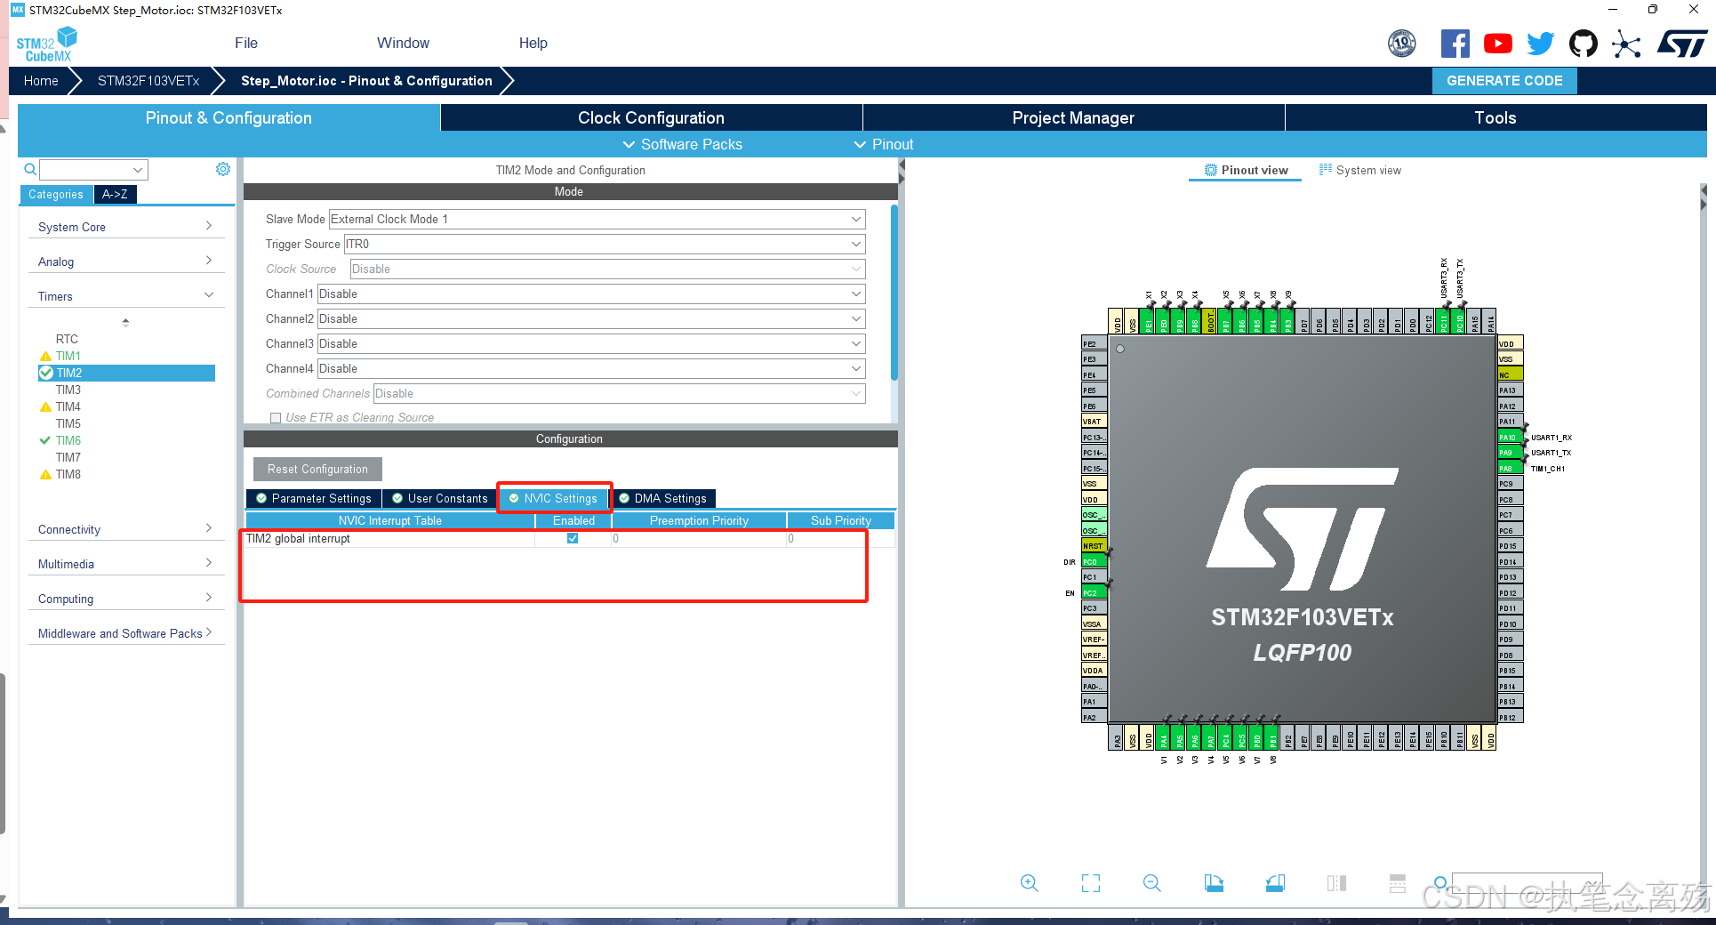Open search settings gear above Categories panel
This screenshot has height=925, width=1716.
[x=223, y=169]
